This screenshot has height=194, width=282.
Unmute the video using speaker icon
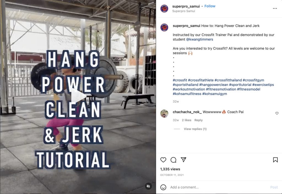[x=148, y=186]
